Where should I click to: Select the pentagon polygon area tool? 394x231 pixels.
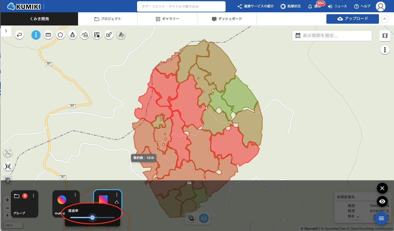60,35
